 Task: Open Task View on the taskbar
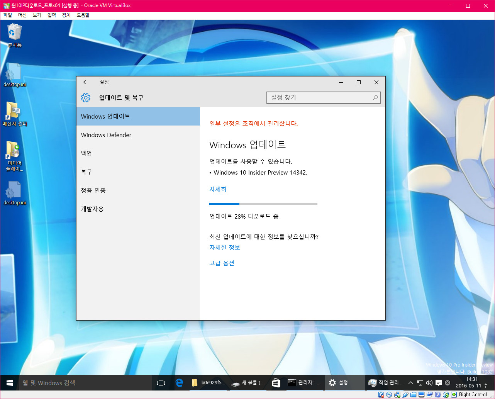coord(161,383)
